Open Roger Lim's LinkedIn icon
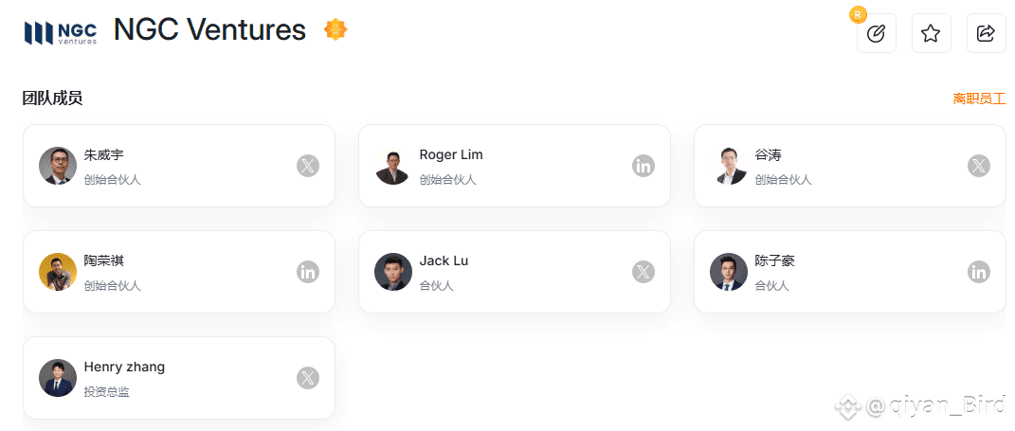 tap(643, 166)
